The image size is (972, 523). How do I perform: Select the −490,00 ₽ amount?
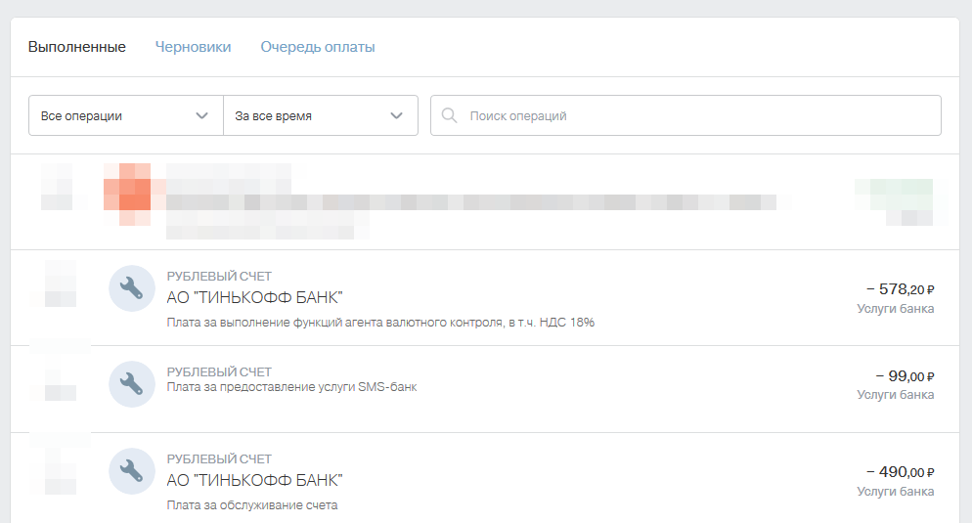pos(900,472)
